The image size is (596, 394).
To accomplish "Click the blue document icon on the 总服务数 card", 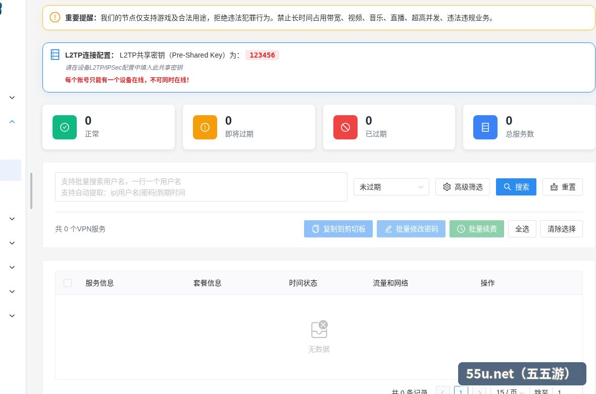I will coord(485,127).
